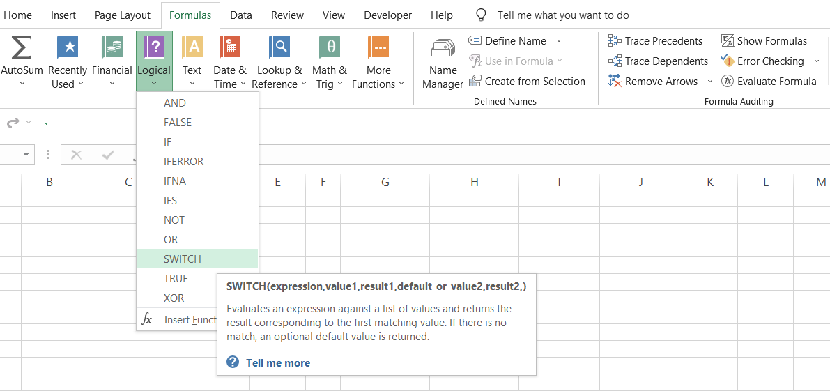Click Math & Trig functions icon
This screenshot has height=391, width=830.
click(x=330, y=48)
